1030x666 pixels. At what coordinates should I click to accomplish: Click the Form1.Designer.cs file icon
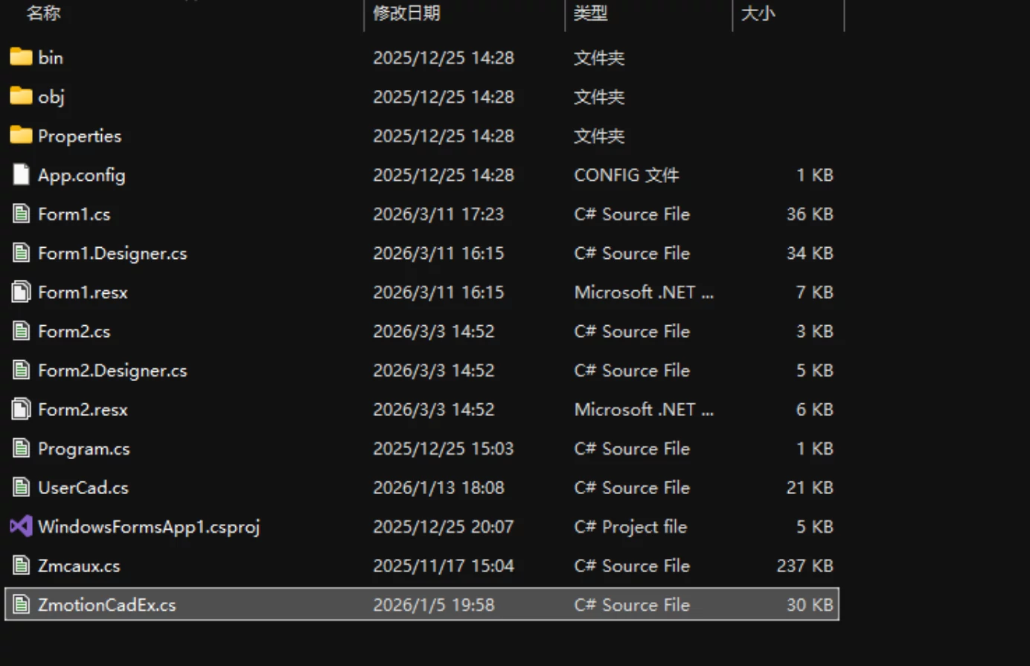tap(21, 253)
